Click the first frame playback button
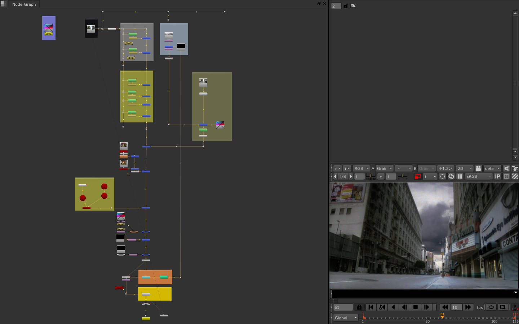This screenshot has height=324, width=519. pos(371,307)
